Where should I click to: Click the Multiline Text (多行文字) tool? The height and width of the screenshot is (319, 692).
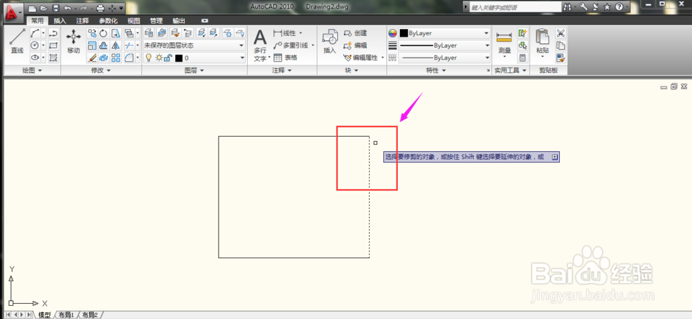click(x=260, y=45)
